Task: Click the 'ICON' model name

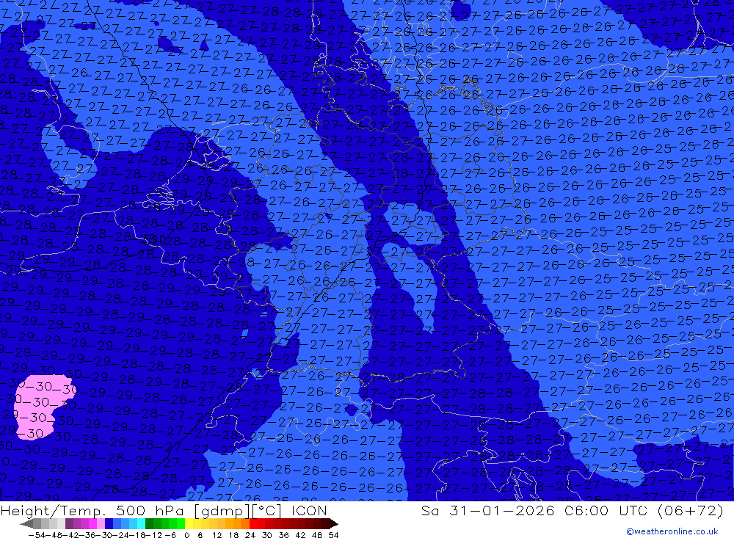Action: 309,510
